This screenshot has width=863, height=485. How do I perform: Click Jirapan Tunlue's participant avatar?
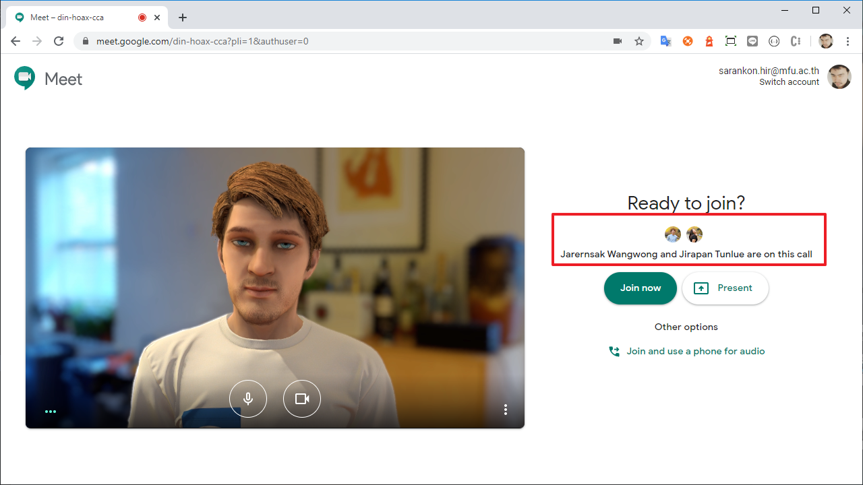coord(694,234)
